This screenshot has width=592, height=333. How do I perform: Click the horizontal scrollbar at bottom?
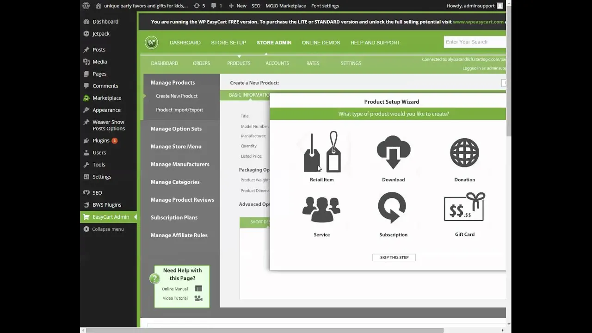[x=265, y=330]
